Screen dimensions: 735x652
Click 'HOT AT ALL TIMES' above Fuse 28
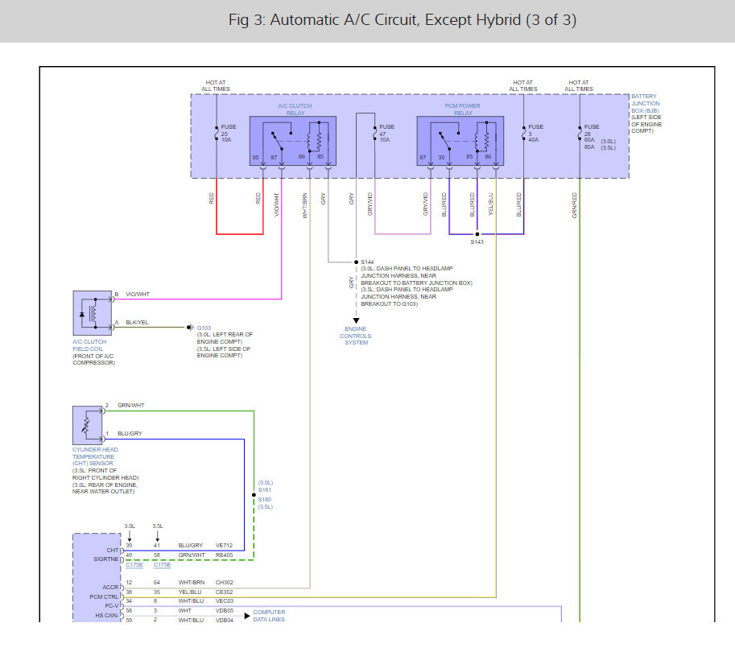579,86
